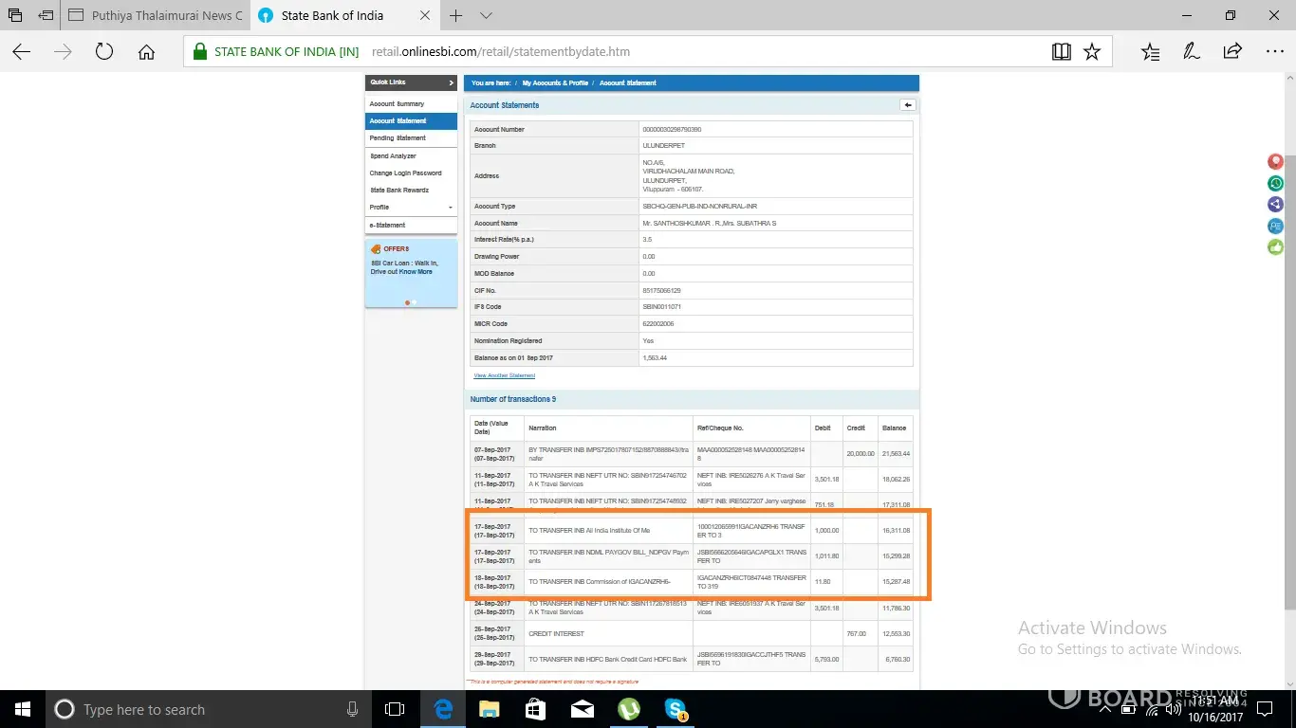Expand the Profile submenu in sidebar

(450, 208)
